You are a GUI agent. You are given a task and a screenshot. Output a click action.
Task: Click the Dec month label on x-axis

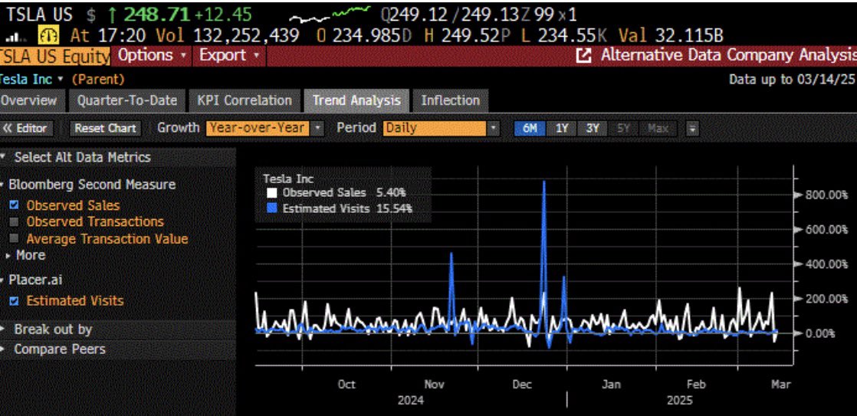(522, 385)
